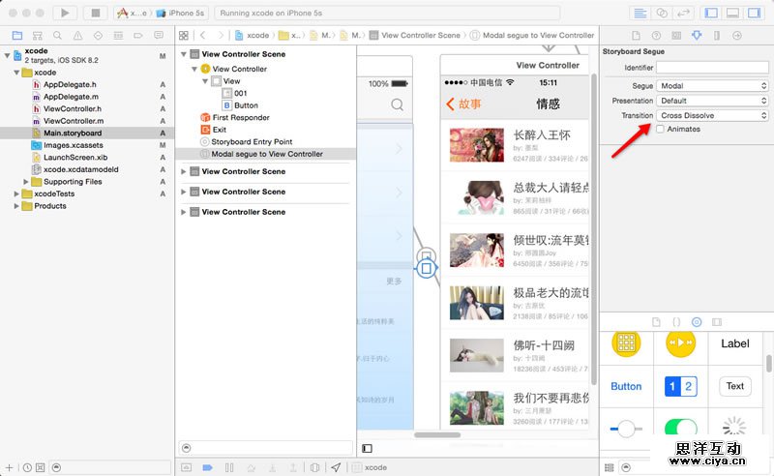Click the Run (play) button in toolbar
The image size is (774, 476).
pos(65,13)
